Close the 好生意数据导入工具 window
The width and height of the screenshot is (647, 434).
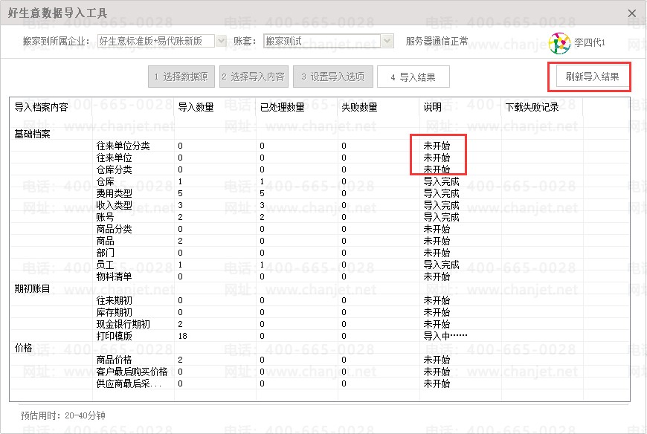(631, 13)
